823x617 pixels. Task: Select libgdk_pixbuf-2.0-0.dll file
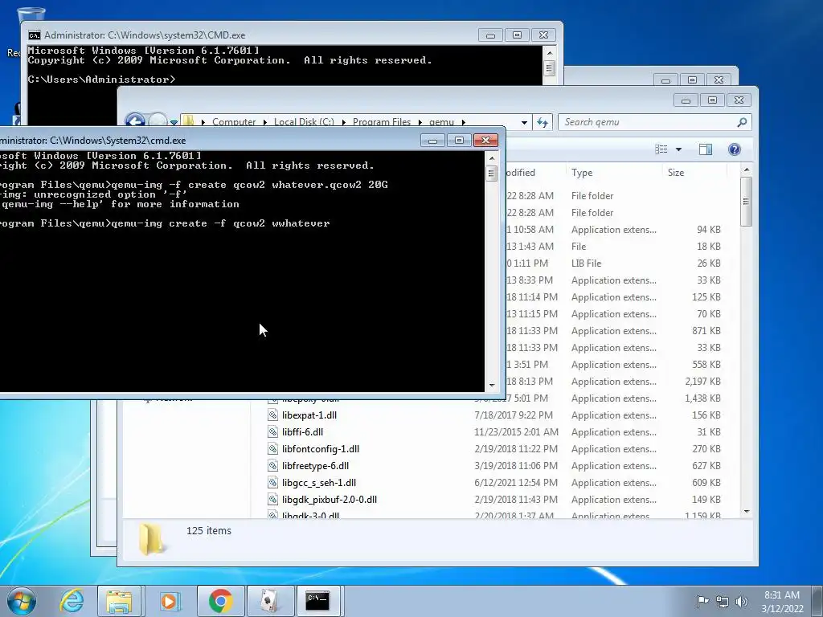(329, 500)
